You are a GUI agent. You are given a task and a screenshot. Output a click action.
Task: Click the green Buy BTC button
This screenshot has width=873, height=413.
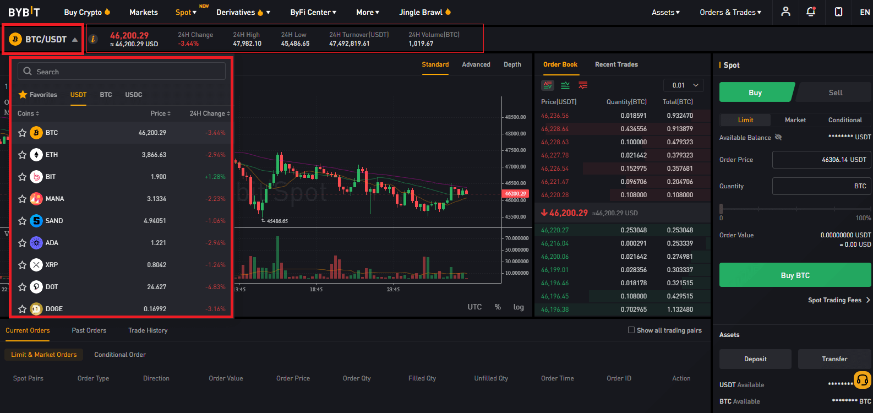click(795, 275)
